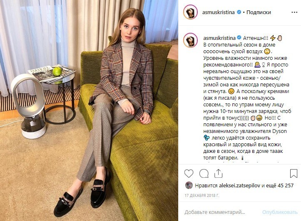The image size is (301, 221).
Task: Share the post via the share icon
Action: click(x=218, y=174)
